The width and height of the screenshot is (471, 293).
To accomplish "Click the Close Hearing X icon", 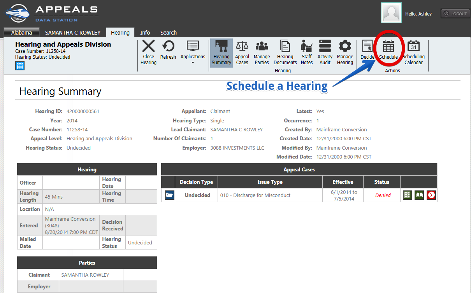I will coord(148,46).
